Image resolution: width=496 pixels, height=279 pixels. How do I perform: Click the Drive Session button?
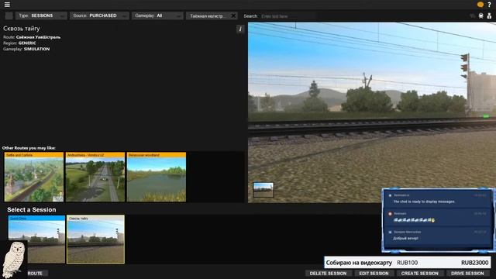coord(467,274)
